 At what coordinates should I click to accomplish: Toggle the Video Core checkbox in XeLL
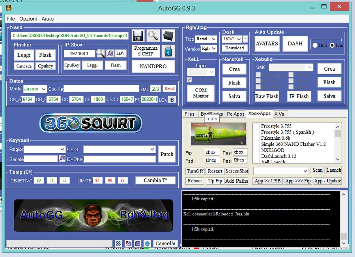189,80
